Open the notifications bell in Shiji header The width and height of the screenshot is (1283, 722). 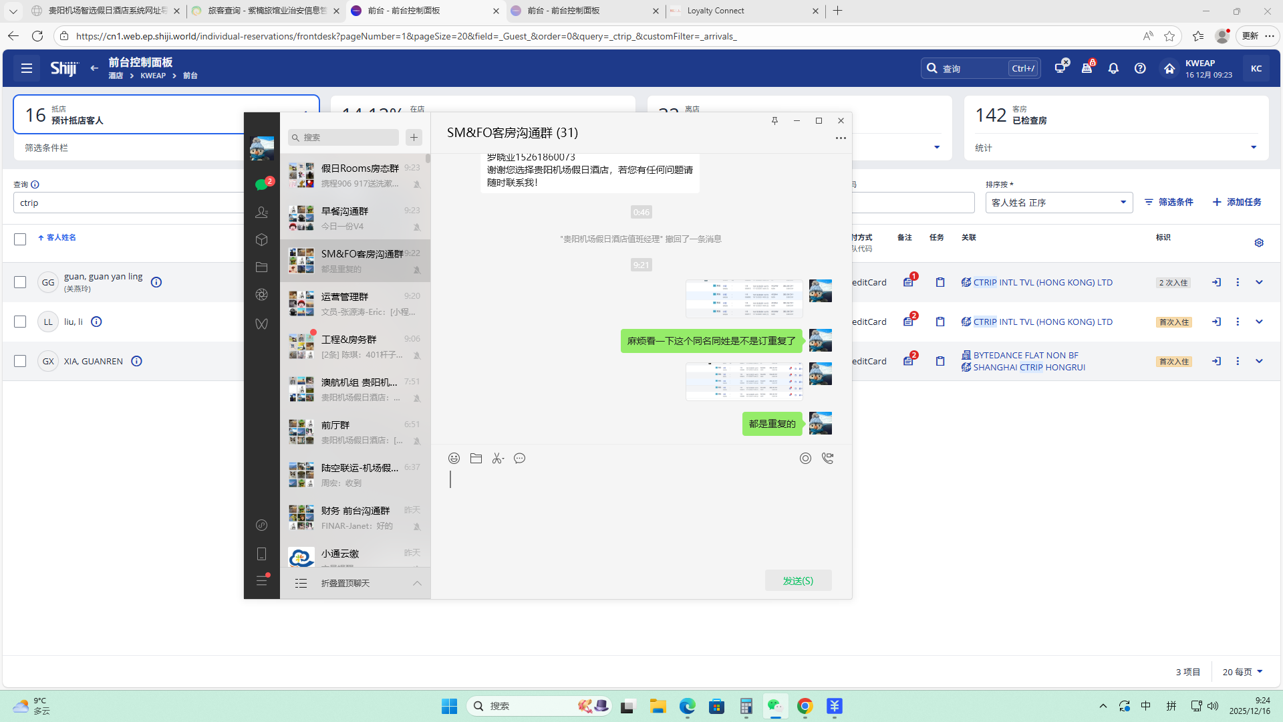pos(1113,68)
